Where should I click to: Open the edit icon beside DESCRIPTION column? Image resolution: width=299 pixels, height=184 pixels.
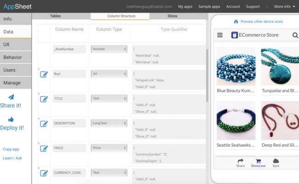click(44, 124)
